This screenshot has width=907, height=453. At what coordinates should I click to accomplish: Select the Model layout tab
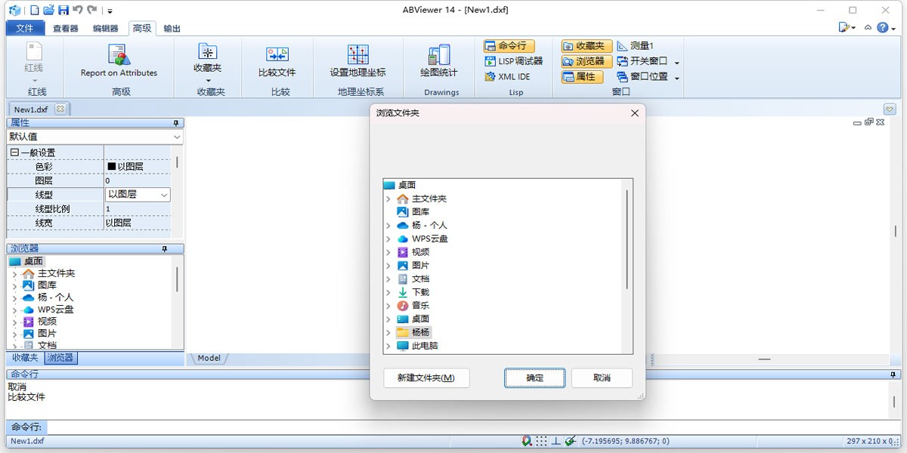click(x=209, y=358)
